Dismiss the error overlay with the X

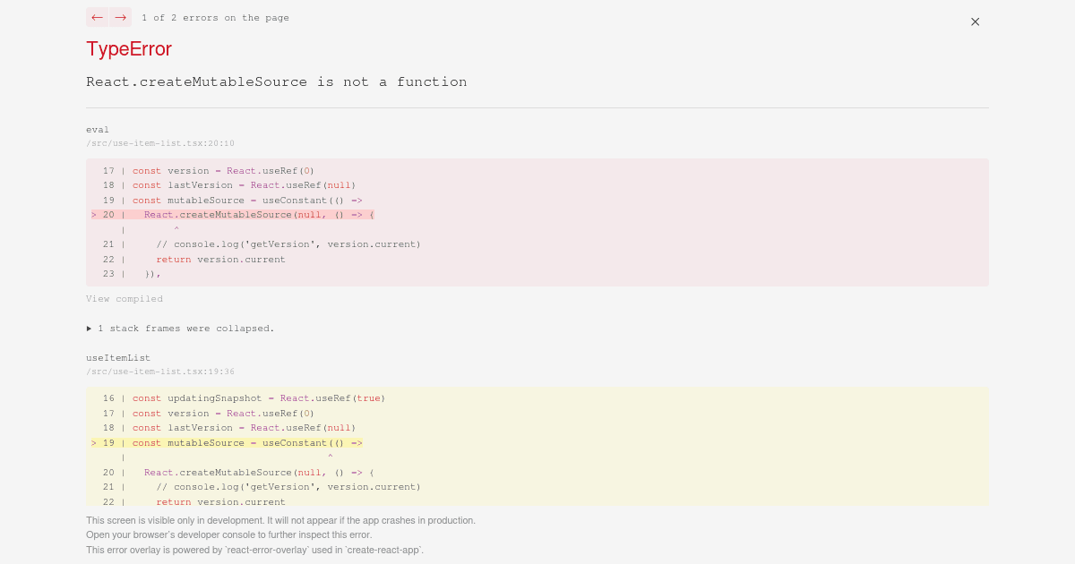click(x=975, y=21)
